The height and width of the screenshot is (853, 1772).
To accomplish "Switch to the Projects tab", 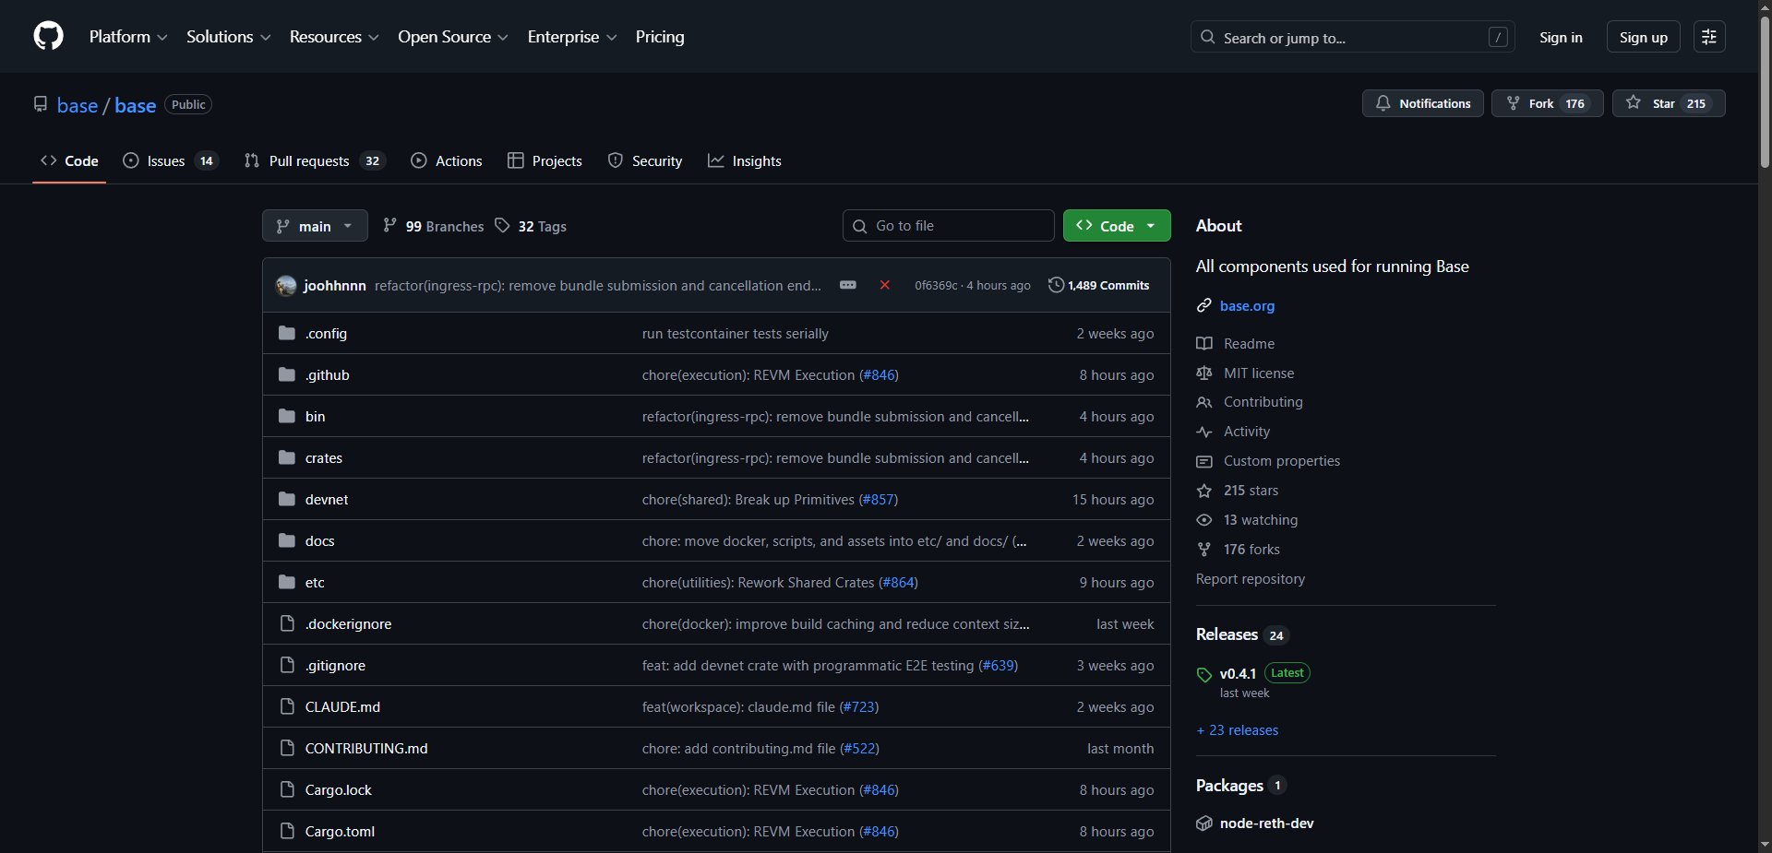I will tap(545, 160).
